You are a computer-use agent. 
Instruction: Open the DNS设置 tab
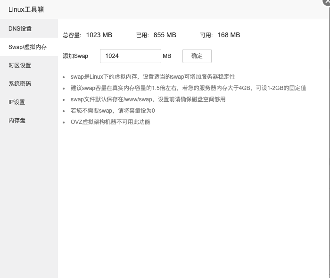click(x=29, y=29)
